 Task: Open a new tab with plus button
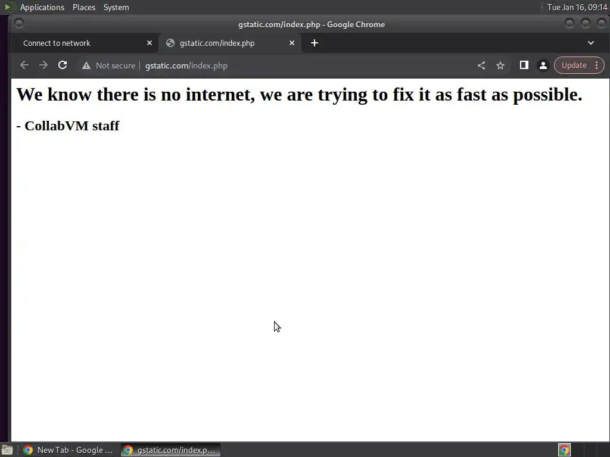tap(315, 43)
